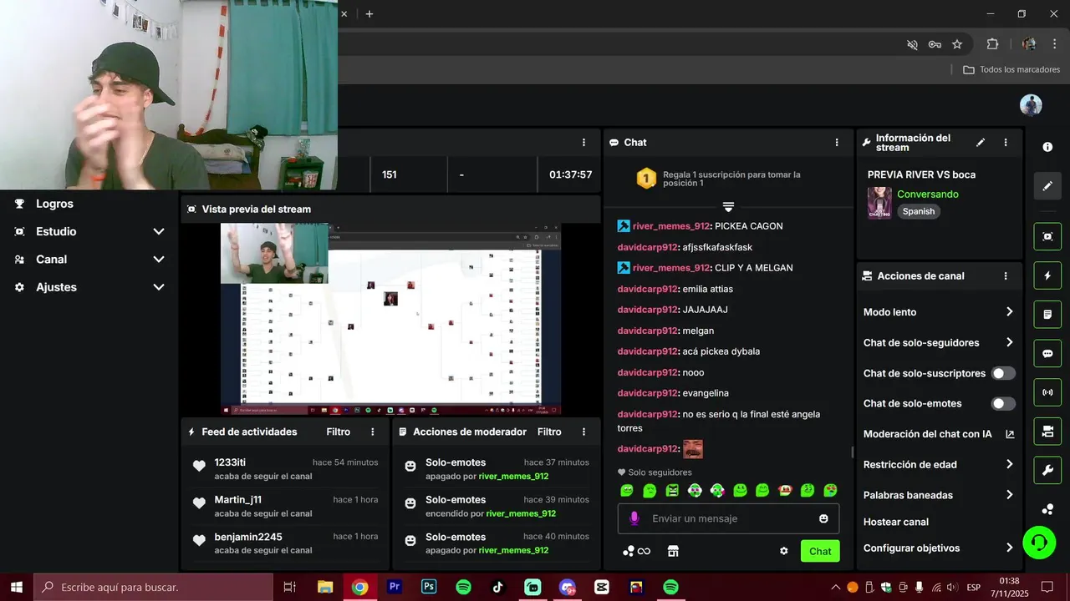
Task: Open the shop icon below chat input
Action: pos(672,551)
